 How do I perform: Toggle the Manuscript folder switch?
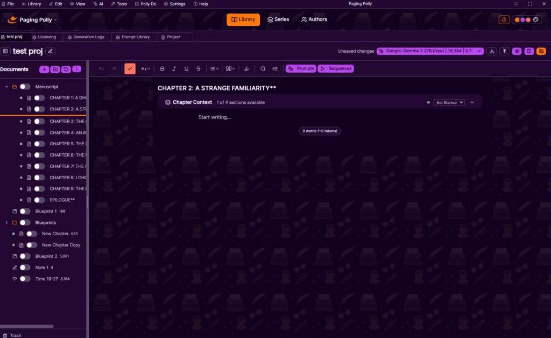pyautogui.click(x=25, y=86)
